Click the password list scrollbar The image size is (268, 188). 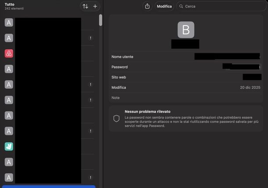coord(101,20)
